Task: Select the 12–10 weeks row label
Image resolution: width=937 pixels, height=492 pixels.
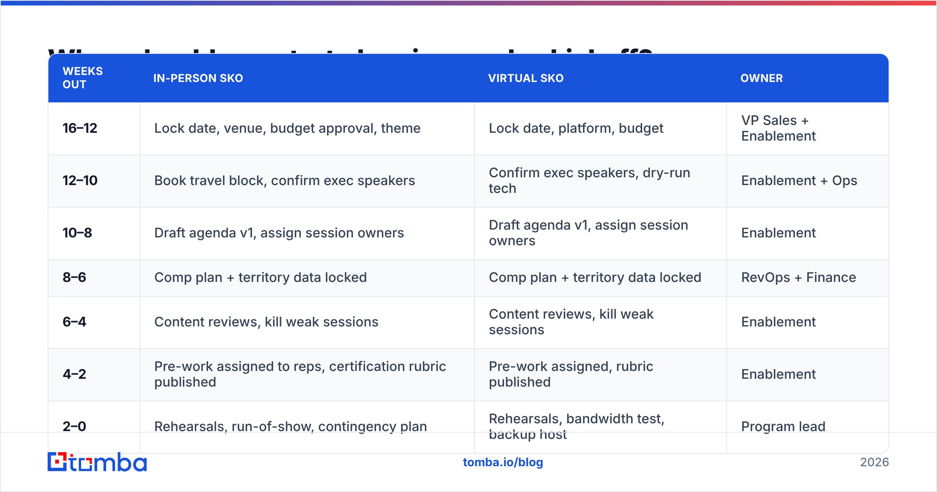Action: point(80,180)
